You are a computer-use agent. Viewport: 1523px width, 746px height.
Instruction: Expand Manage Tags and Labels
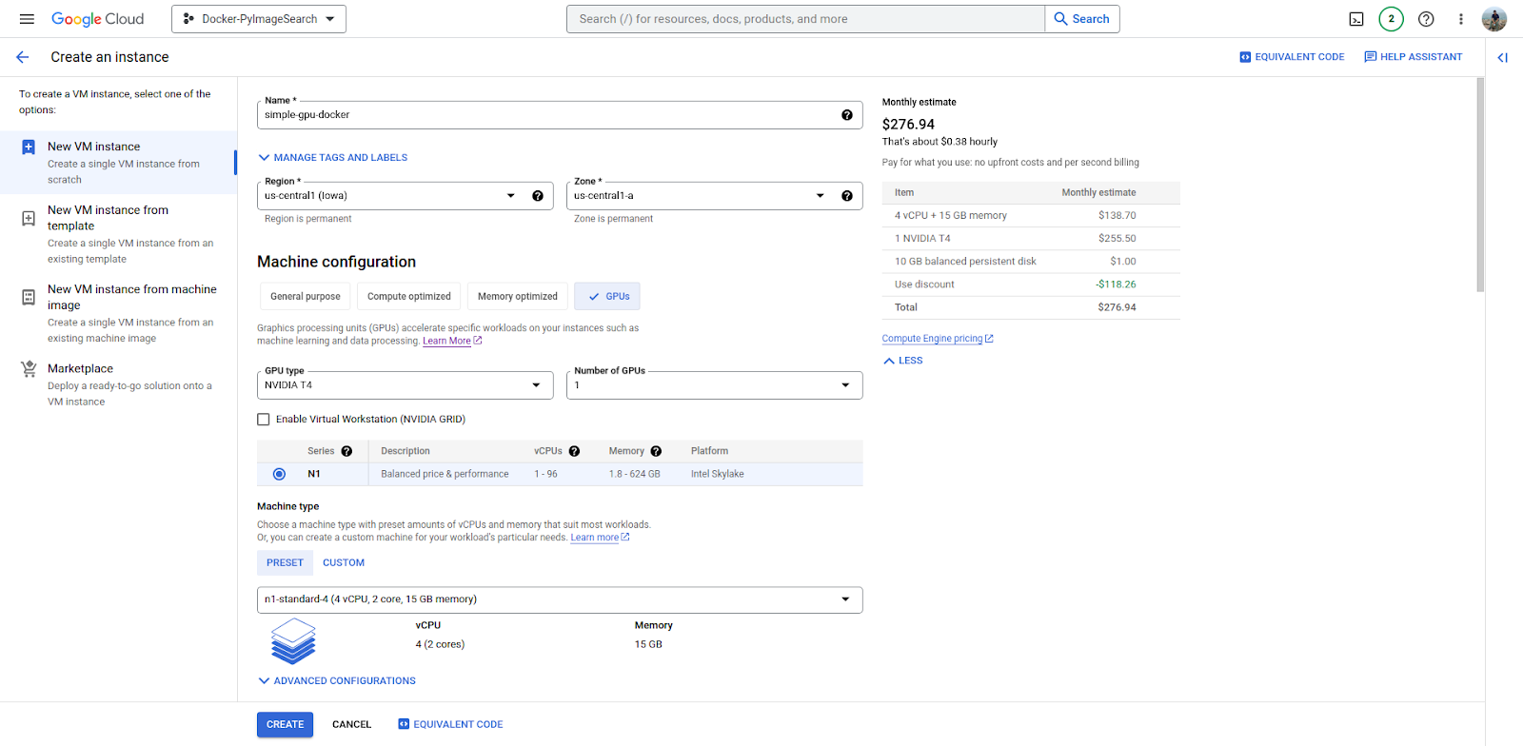tap(332, 158)
